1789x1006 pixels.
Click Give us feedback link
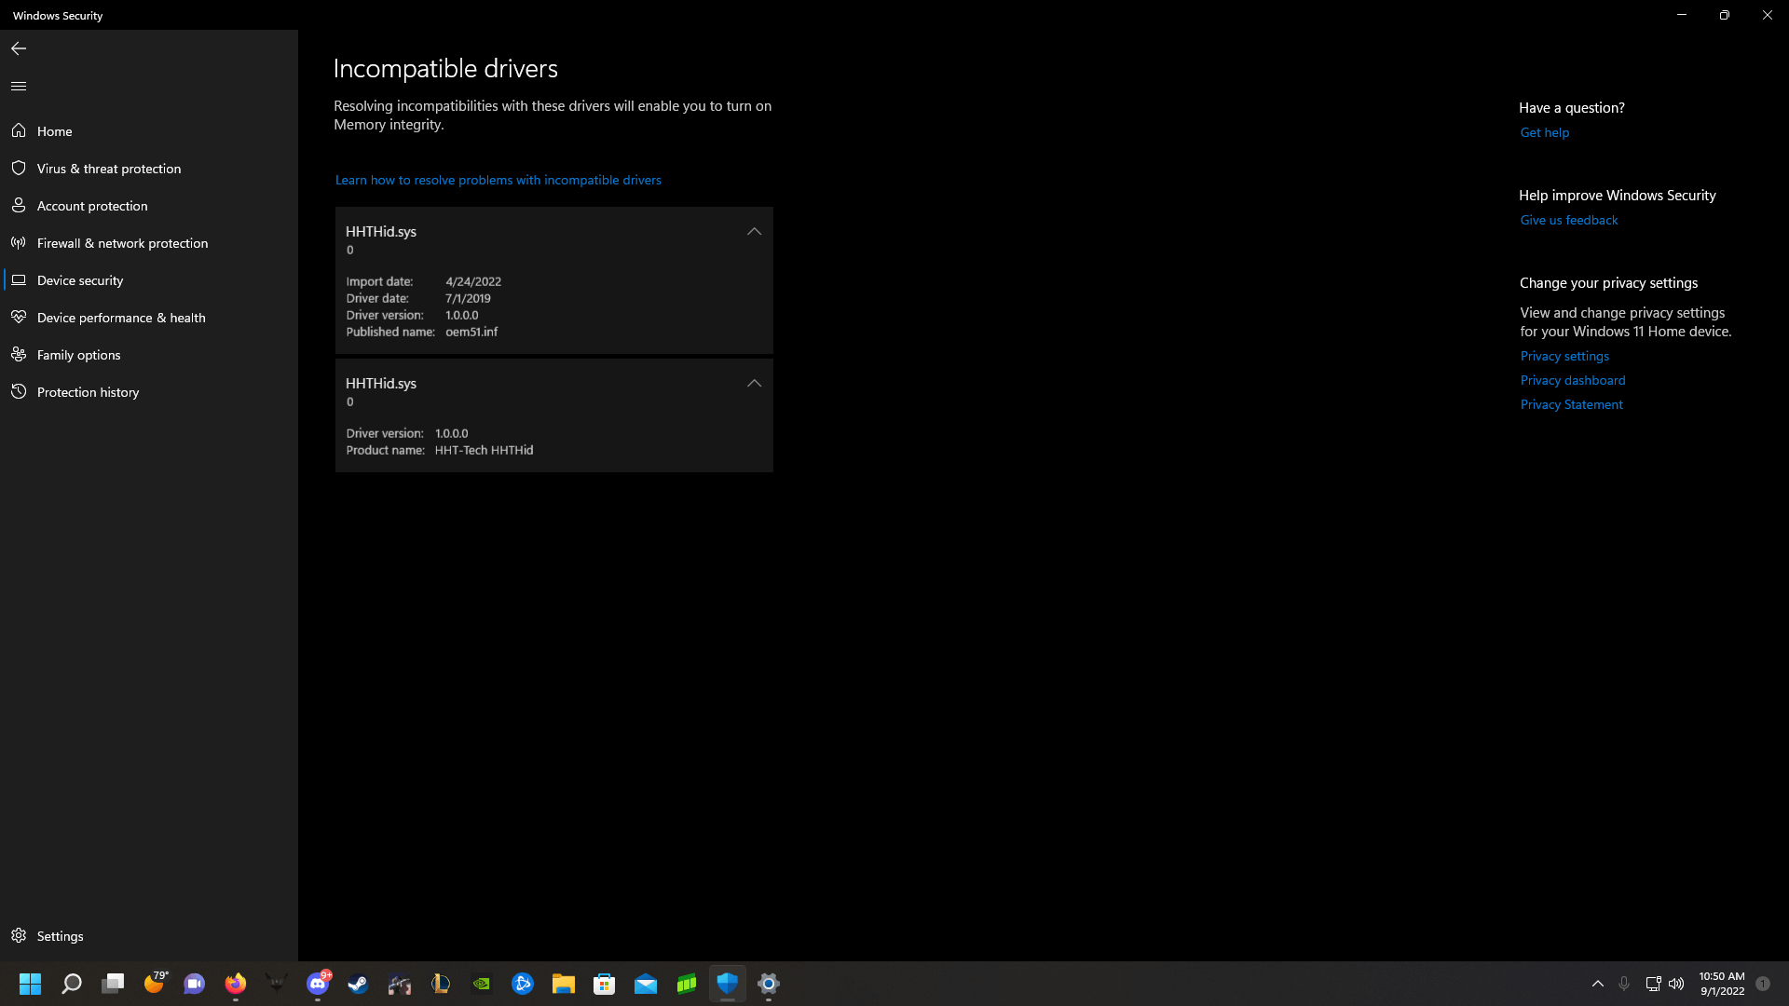pos(1568,220)
